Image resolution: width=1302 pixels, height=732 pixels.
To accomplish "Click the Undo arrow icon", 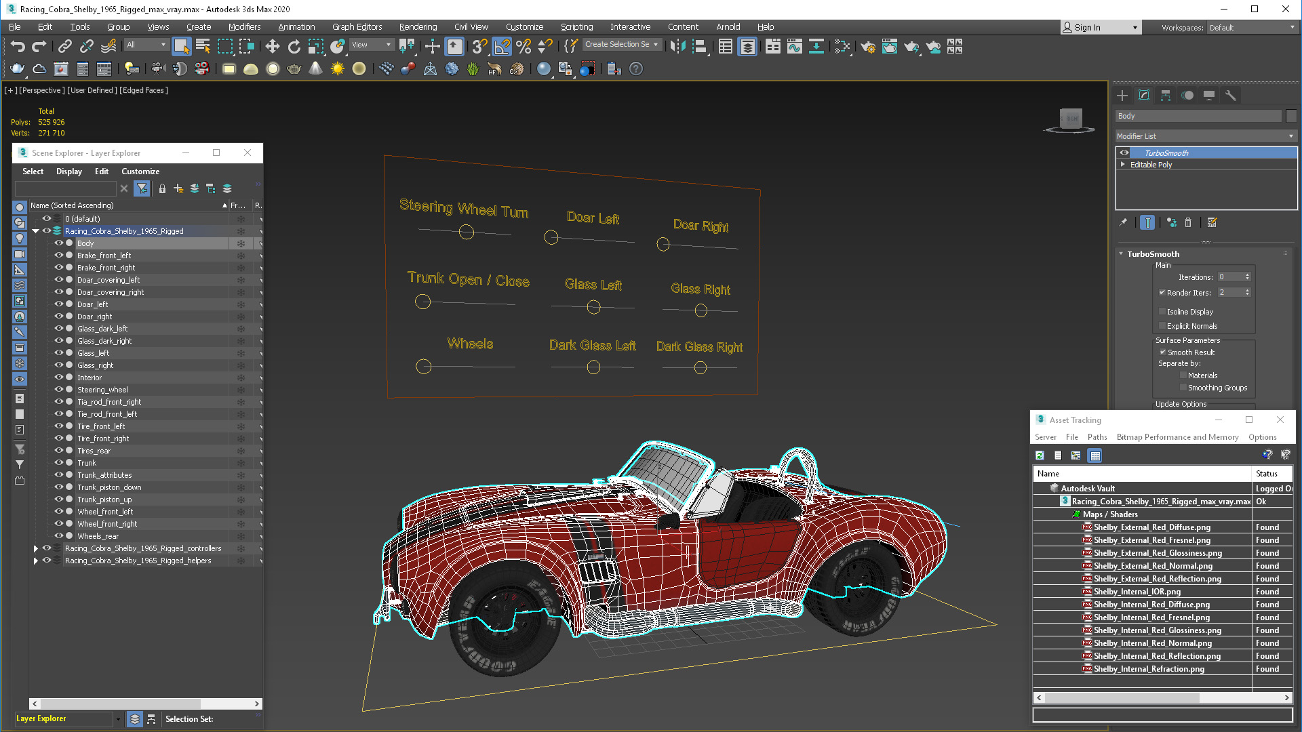I will click(18, 46).
